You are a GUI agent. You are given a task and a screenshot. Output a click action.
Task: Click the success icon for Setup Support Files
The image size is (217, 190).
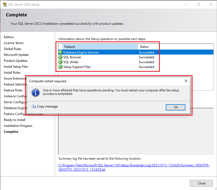tap(60, 67)
